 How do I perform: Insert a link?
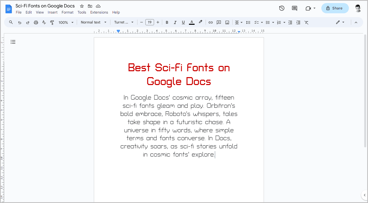click(x=210, y=22)
